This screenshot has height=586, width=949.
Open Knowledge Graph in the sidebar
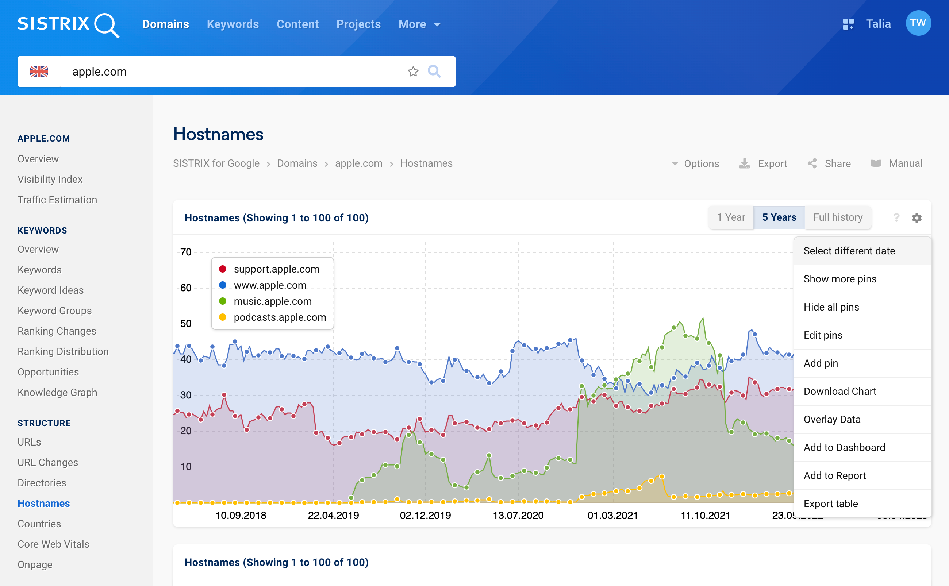[x=57, y=393]
